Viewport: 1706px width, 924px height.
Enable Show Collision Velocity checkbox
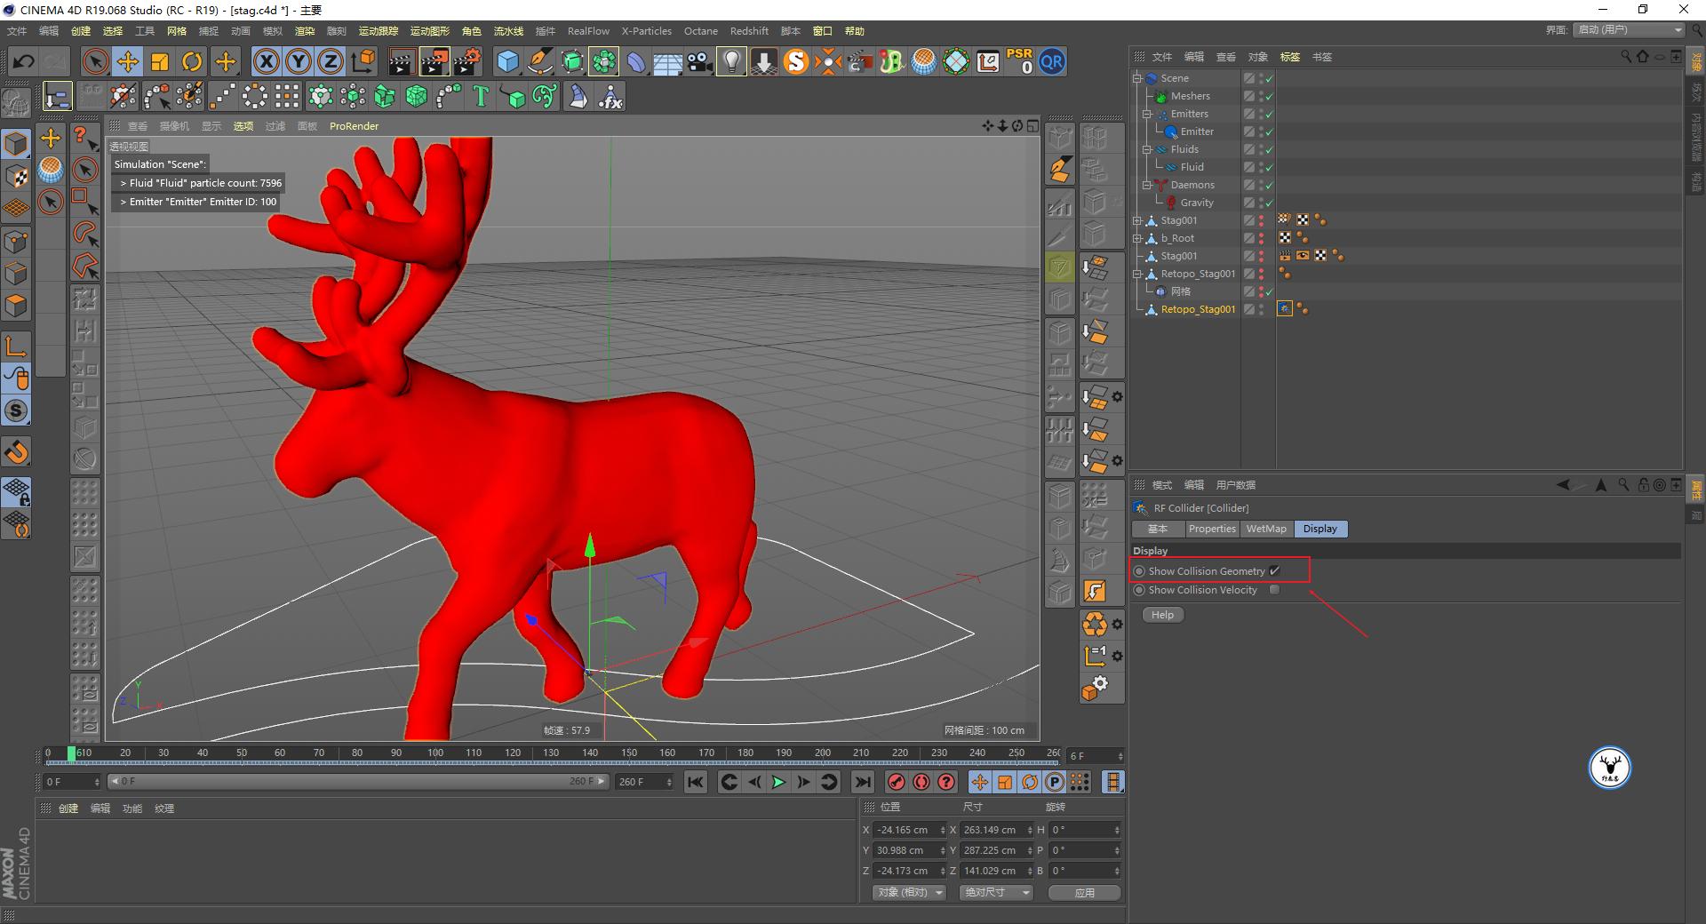(1274, 590)
